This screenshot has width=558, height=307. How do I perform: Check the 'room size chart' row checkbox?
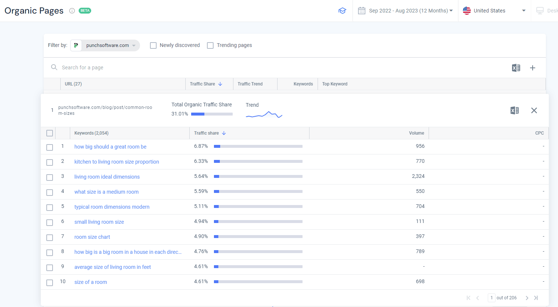pyautogui.click(x=50, y=238)
